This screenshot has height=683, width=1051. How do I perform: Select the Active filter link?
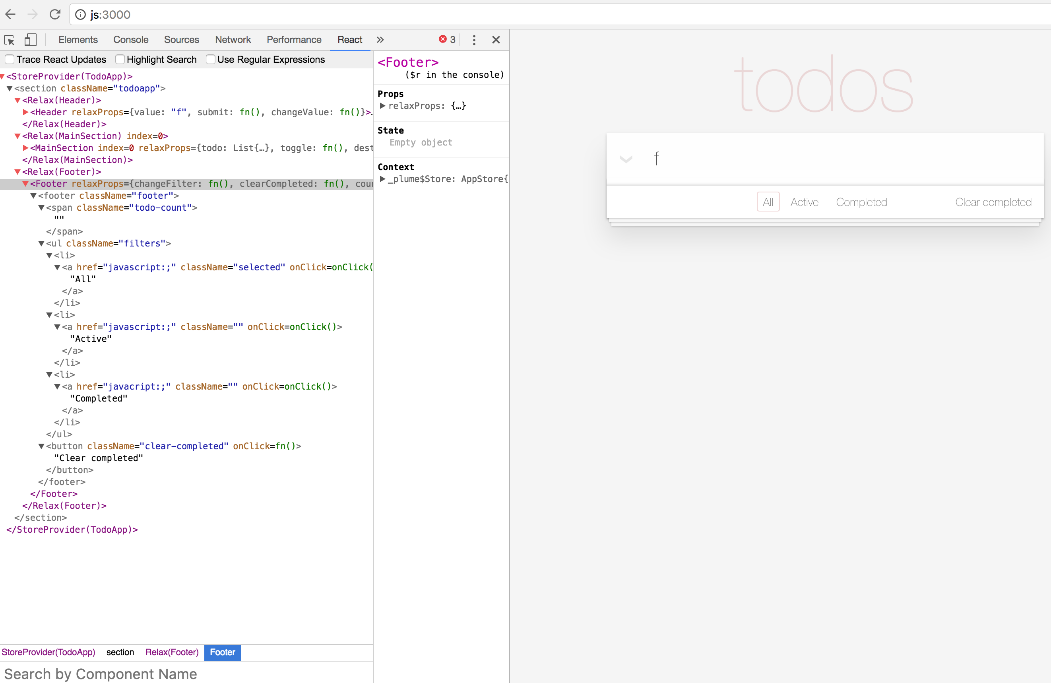click(804, 202)
